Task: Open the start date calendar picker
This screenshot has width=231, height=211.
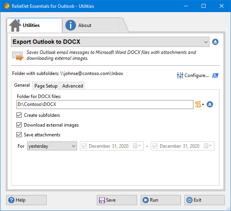Action: pyautogui.click(x=137, y=146)
